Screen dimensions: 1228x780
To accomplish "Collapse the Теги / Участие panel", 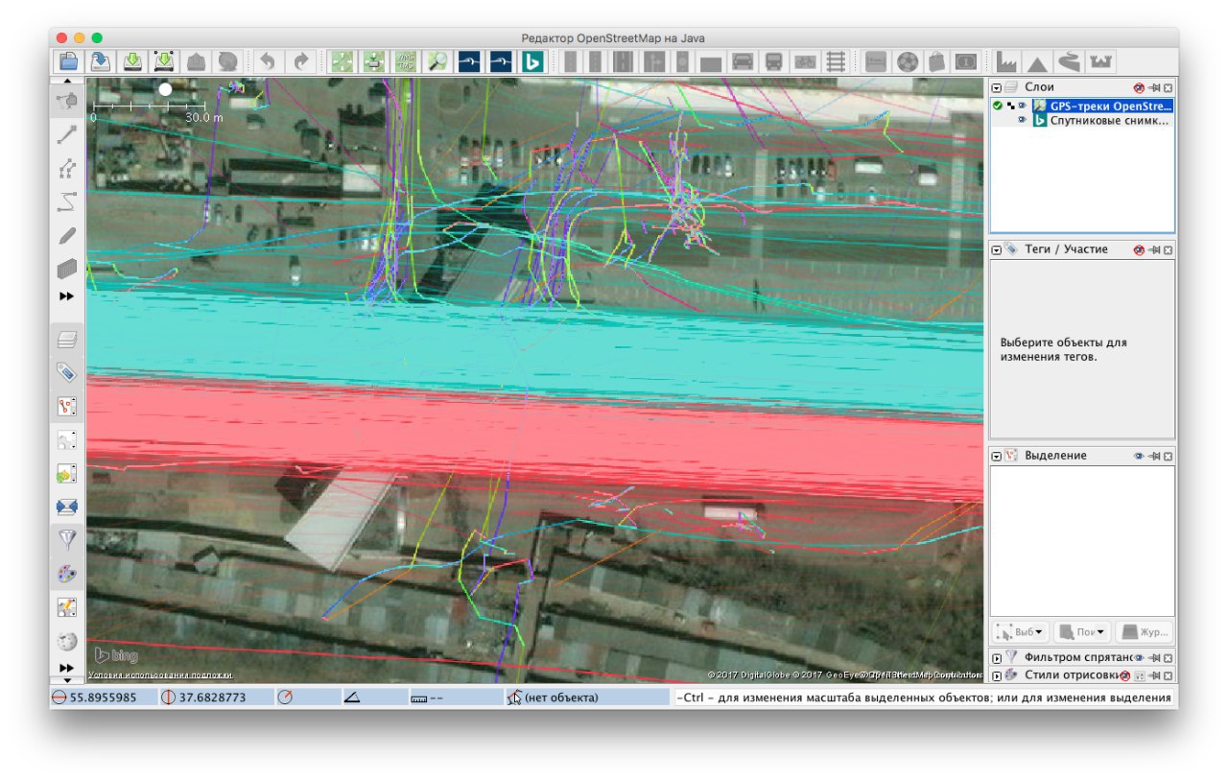I will (998, 249).
